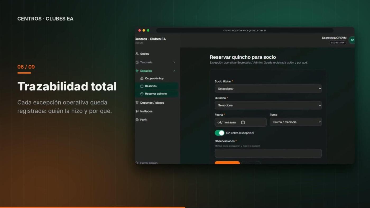370x208 pixels.
Task: Click the SC user avatar
Action: tap(352, 40)
